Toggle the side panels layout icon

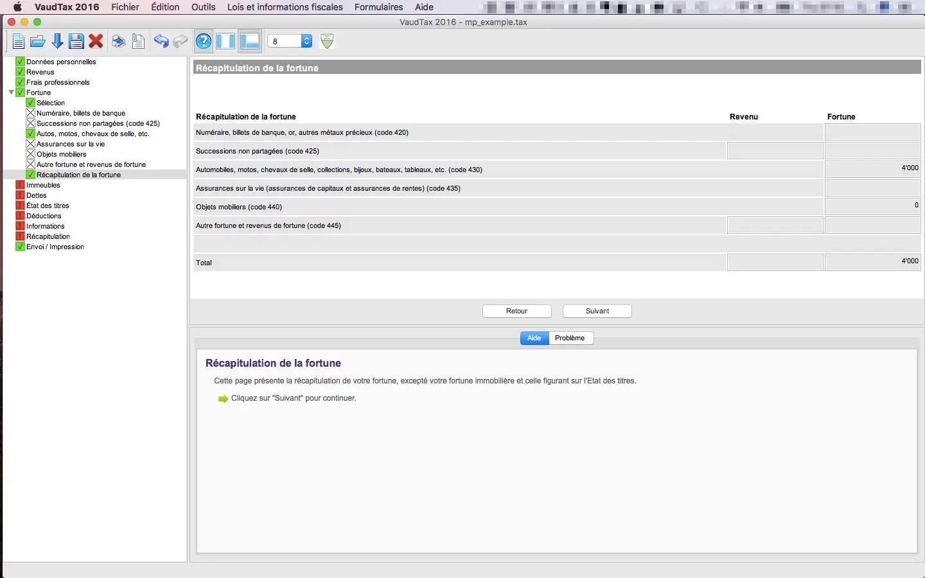point(225,42)
